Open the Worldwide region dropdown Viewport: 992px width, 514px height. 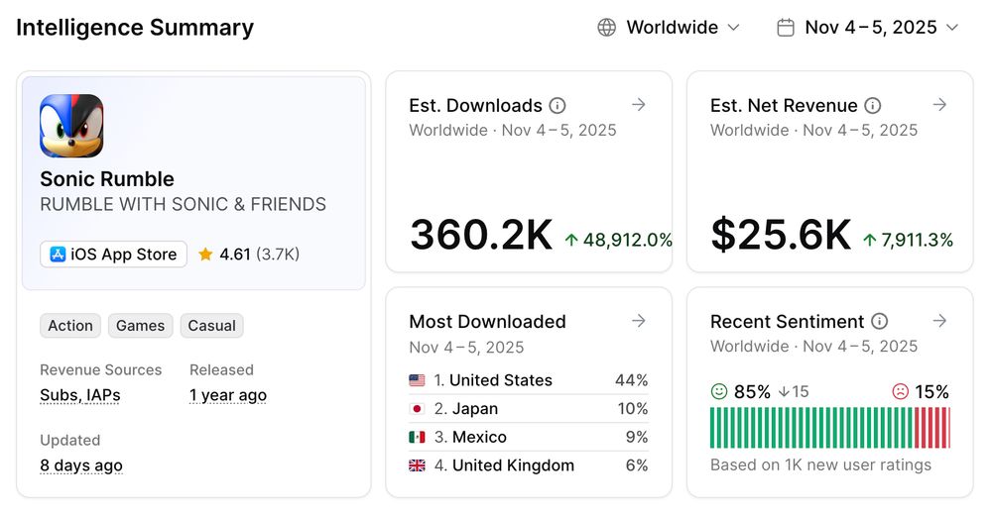pyautogui.click(x=670, y=28)
